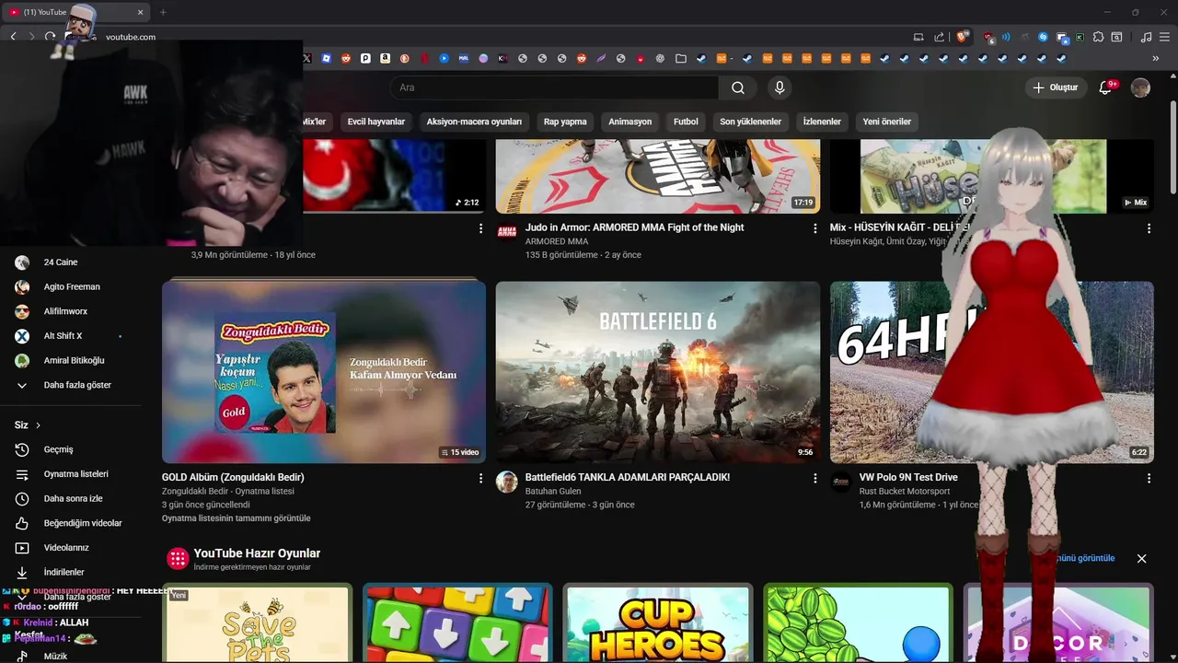Click Batuhan Gulen channel avatar
The width and height of the screenshot is (1178, 663).
(507, 483)
